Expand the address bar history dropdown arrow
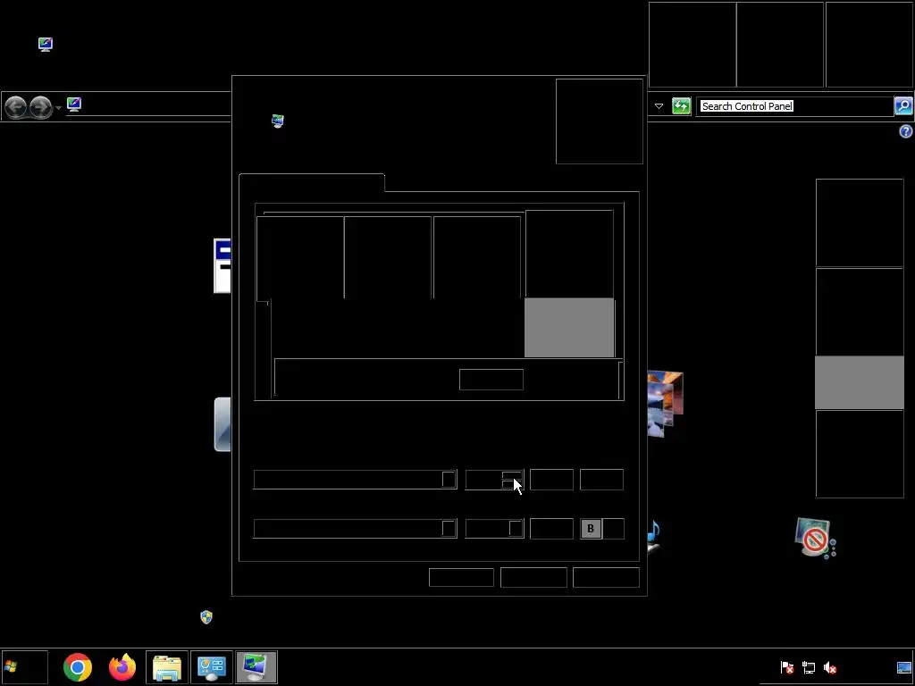This screenshot has width=915, height=686. [659, 106]
